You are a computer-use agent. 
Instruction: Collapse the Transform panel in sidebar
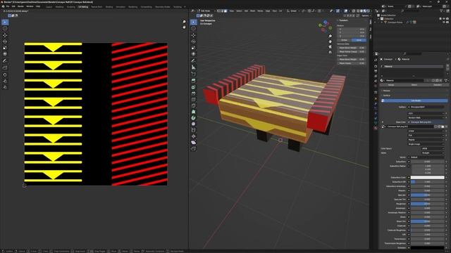(343, 20)
